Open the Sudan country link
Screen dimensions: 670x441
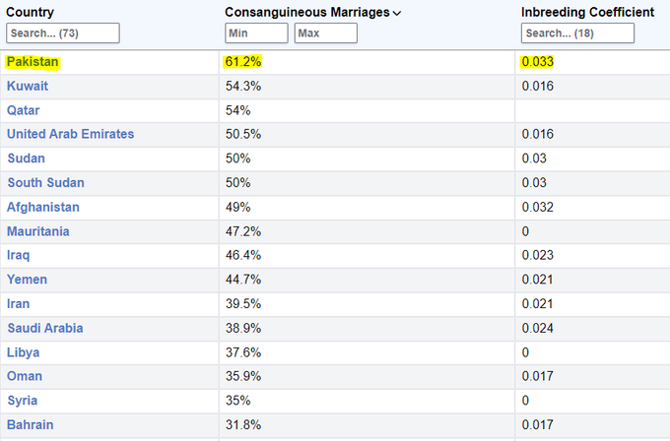click(x=27, y=158)
